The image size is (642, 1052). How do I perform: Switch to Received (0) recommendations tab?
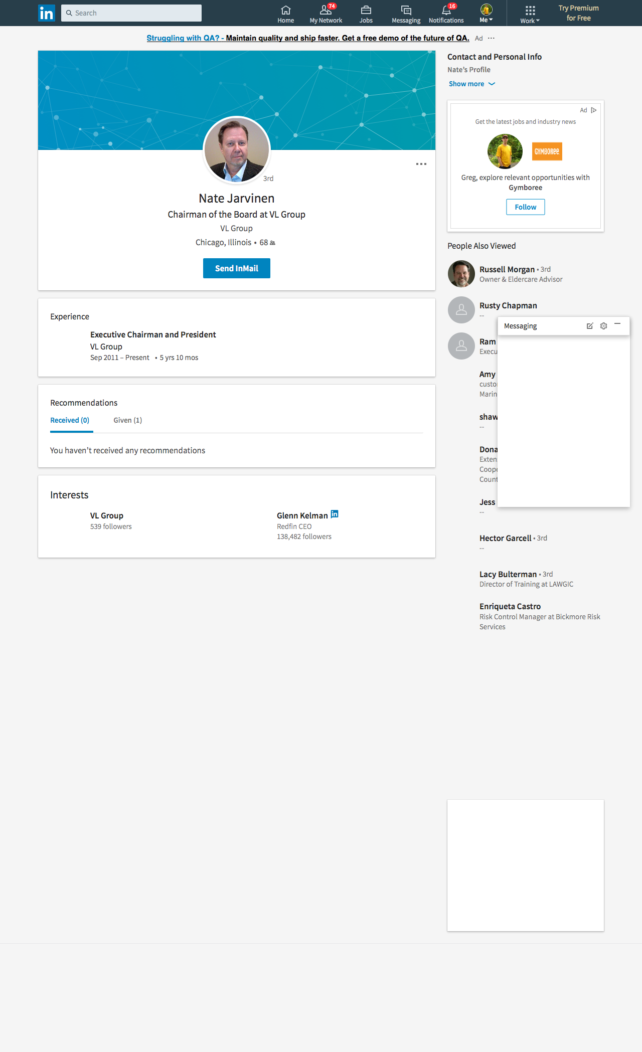(x=70, y=420)
